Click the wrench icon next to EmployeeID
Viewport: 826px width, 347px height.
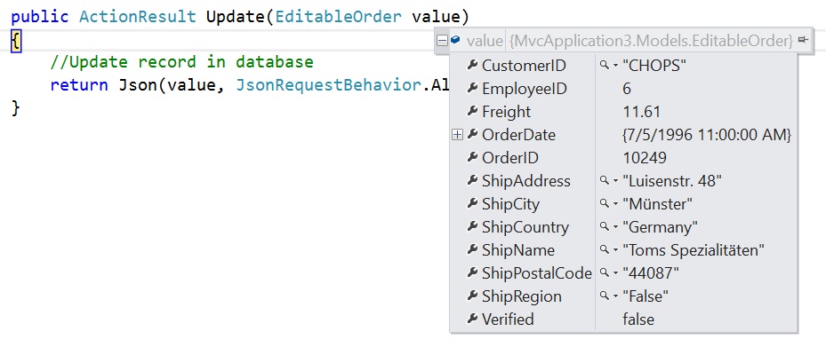coord(472,89)
